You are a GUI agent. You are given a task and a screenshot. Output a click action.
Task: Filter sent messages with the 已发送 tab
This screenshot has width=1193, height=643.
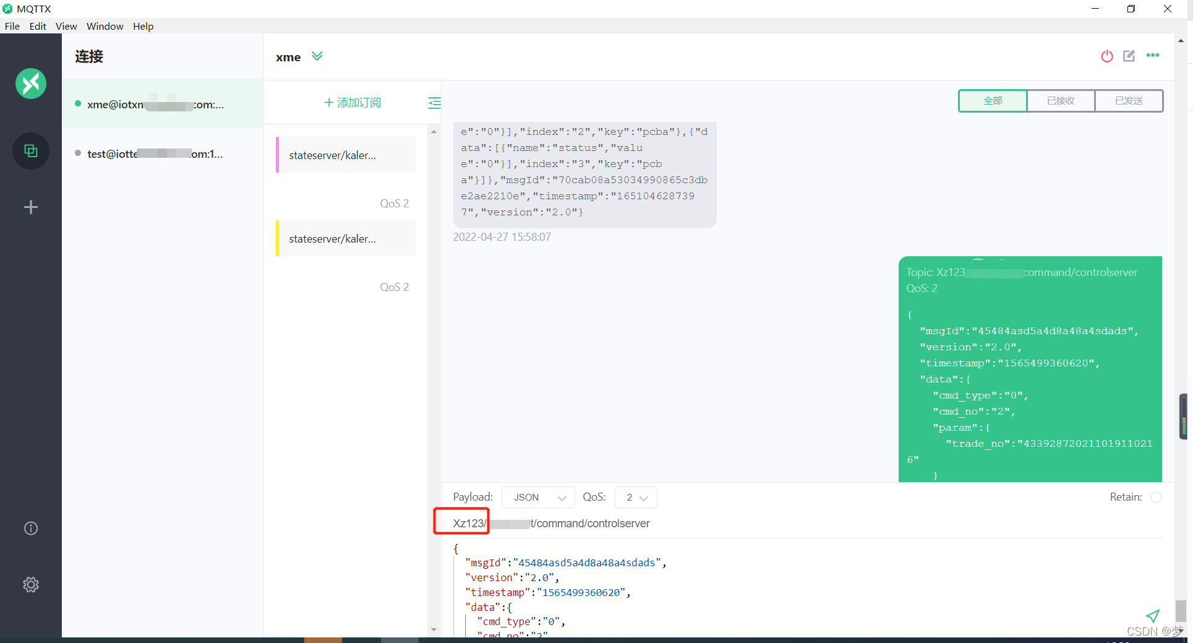tap(1129, 101)
